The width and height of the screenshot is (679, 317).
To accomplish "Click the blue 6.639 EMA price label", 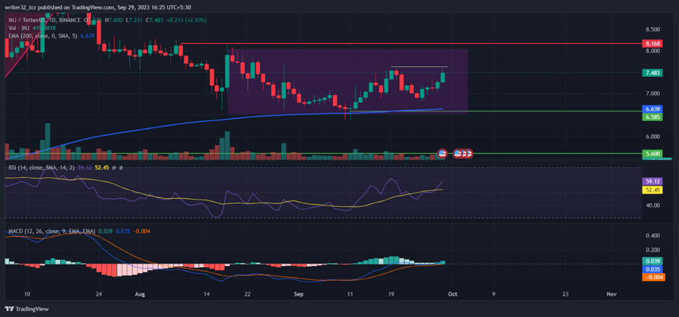I will pyautogui.click(x=652, y=109).
